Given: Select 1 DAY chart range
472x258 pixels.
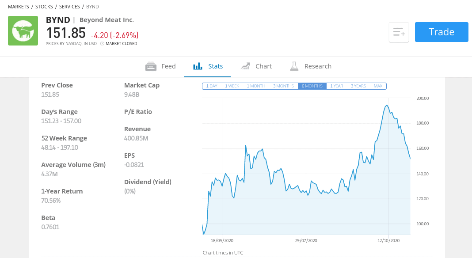Looking at the screenshot, I should tap(212, 86).
